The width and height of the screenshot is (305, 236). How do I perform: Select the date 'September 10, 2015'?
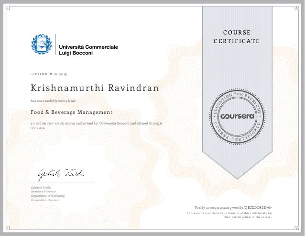pos(49,74)
